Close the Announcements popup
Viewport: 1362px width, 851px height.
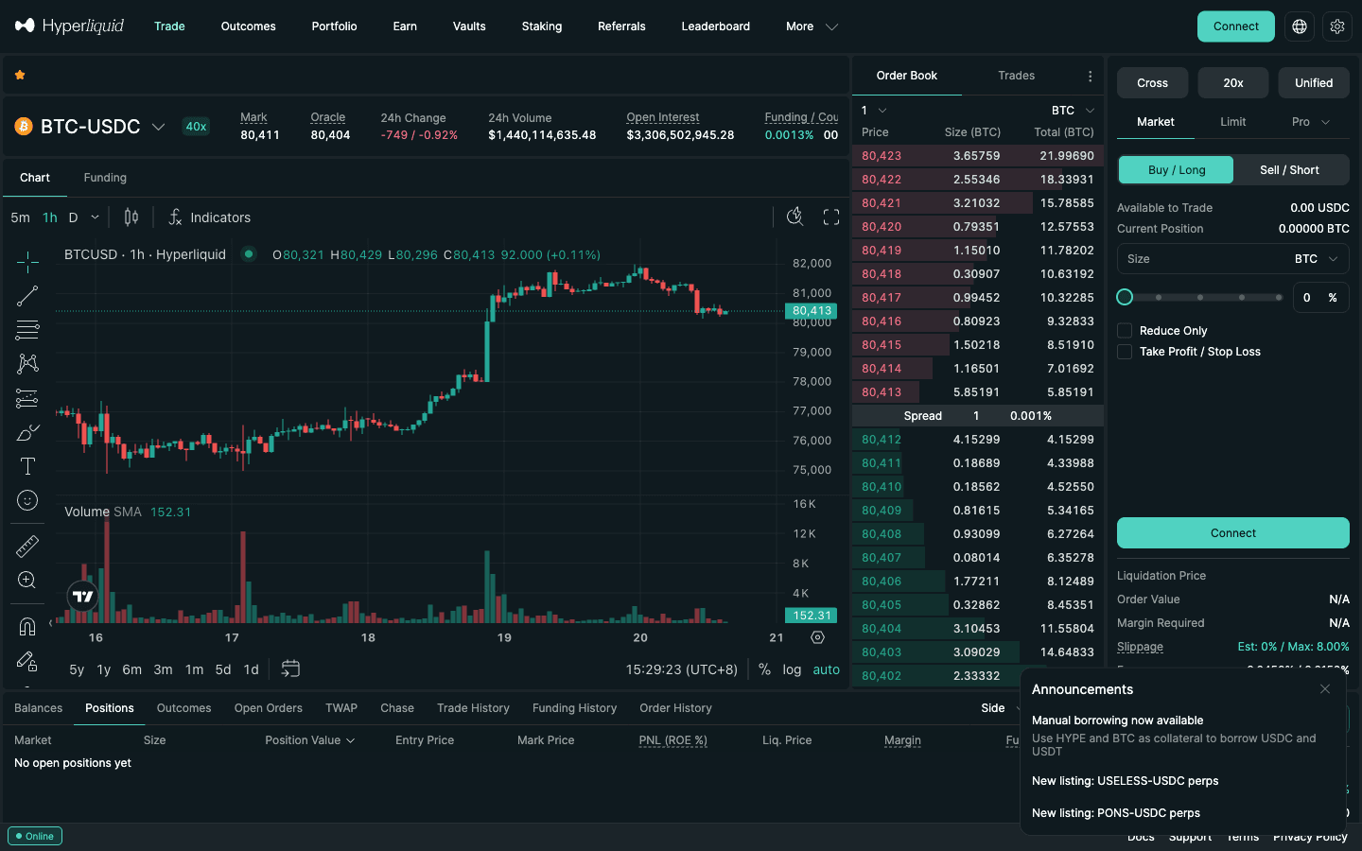(1325, 689)
